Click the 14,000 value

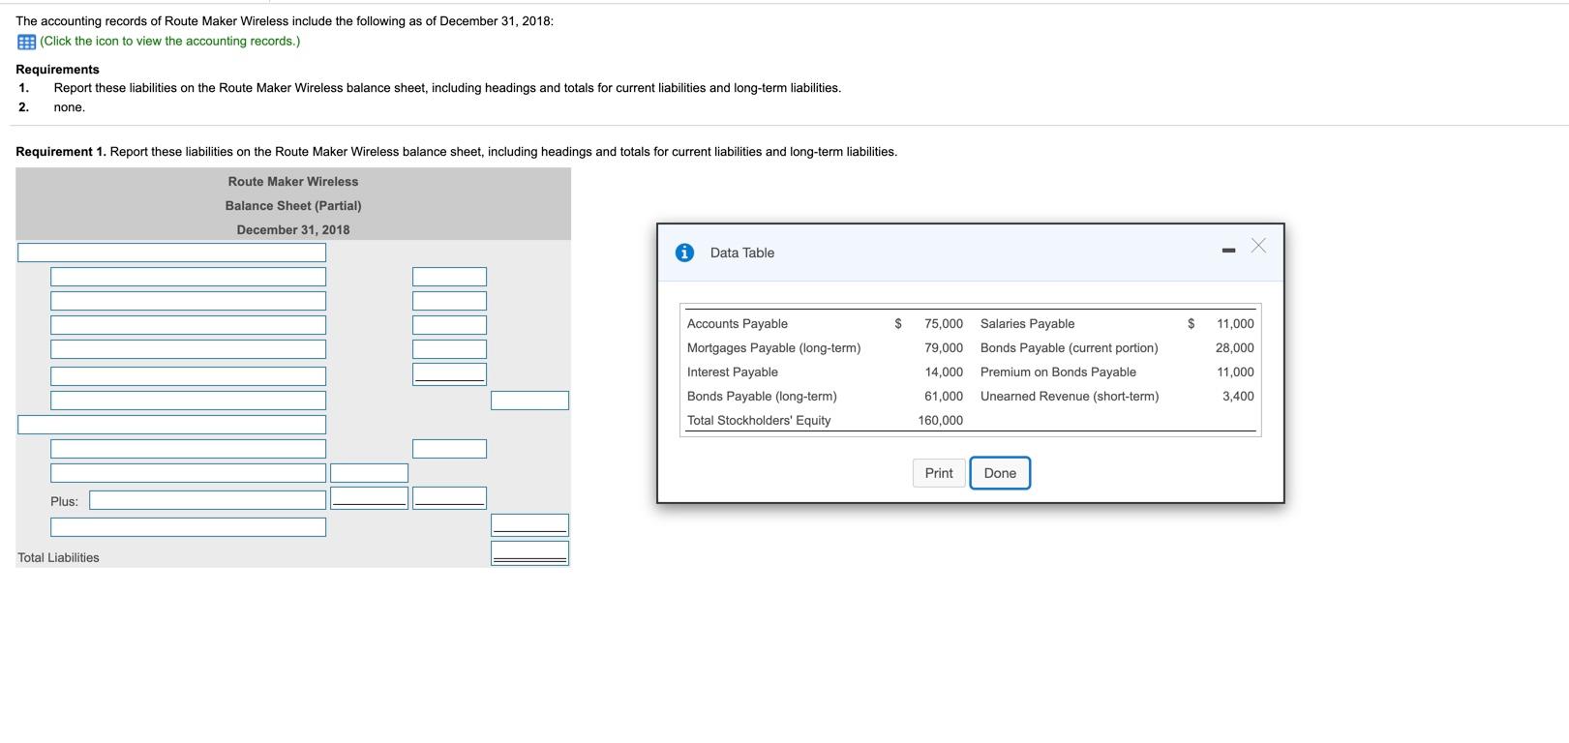944,372
